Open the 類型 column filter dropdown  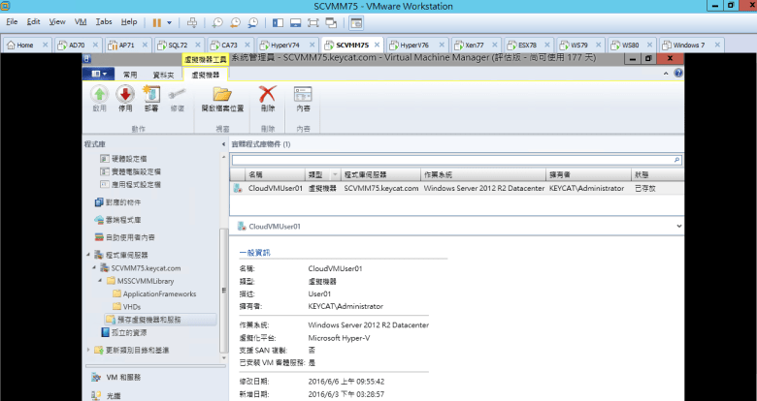tap(335, 174)
